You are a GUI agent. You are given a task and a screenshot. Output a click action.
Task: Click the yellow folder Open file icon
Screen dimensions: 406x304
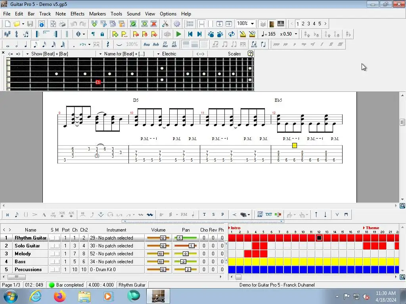(17, 24)
